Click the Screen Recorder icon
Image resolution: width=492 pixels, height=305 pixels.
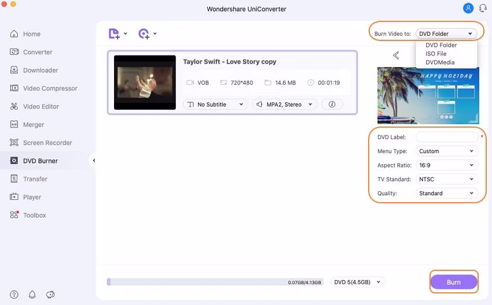[x=14, y=143]
